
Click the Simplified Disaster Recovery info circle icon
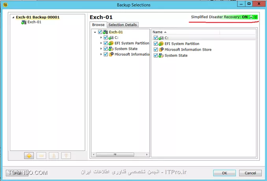(x=251, y=17)
